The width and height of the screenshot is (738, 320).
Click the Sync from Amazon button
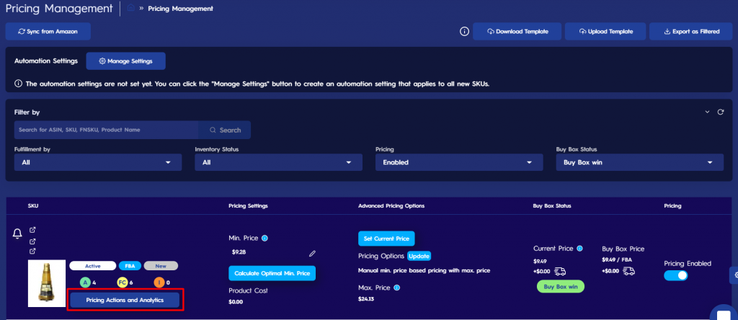tap(48, 32)
